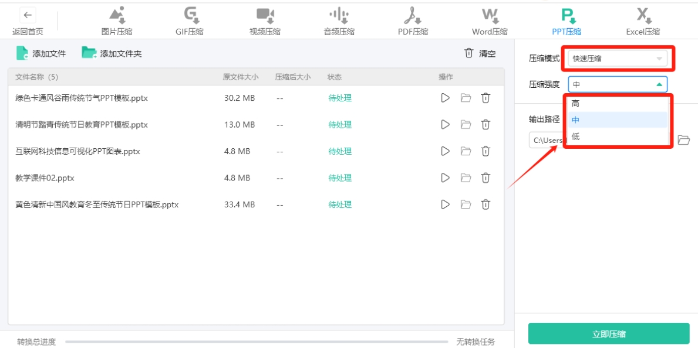The image size is (698, 348).
Task: Switch to the 视频压缩 tab
Action: click(x=265, y=21)
